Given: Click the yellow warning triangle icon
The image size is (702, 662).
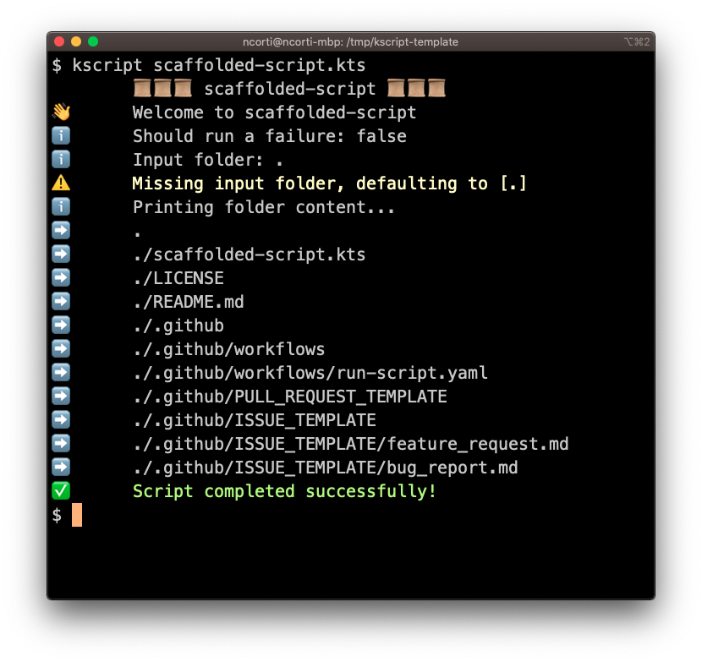Looking at the screenshot, I should pos(61,183).
